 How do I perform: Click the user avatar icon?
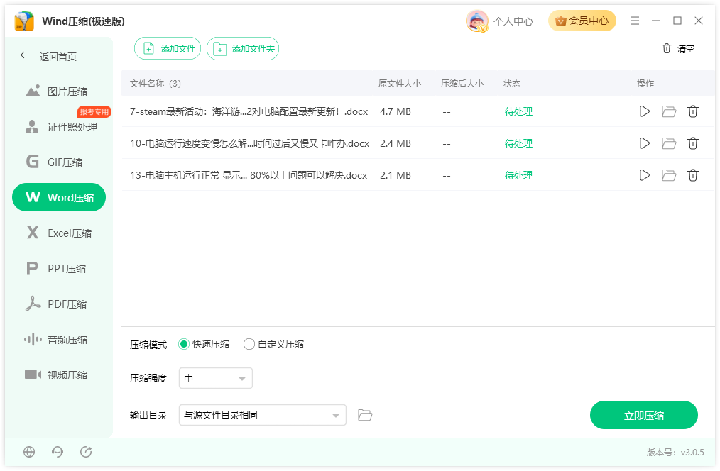[477, 21]
